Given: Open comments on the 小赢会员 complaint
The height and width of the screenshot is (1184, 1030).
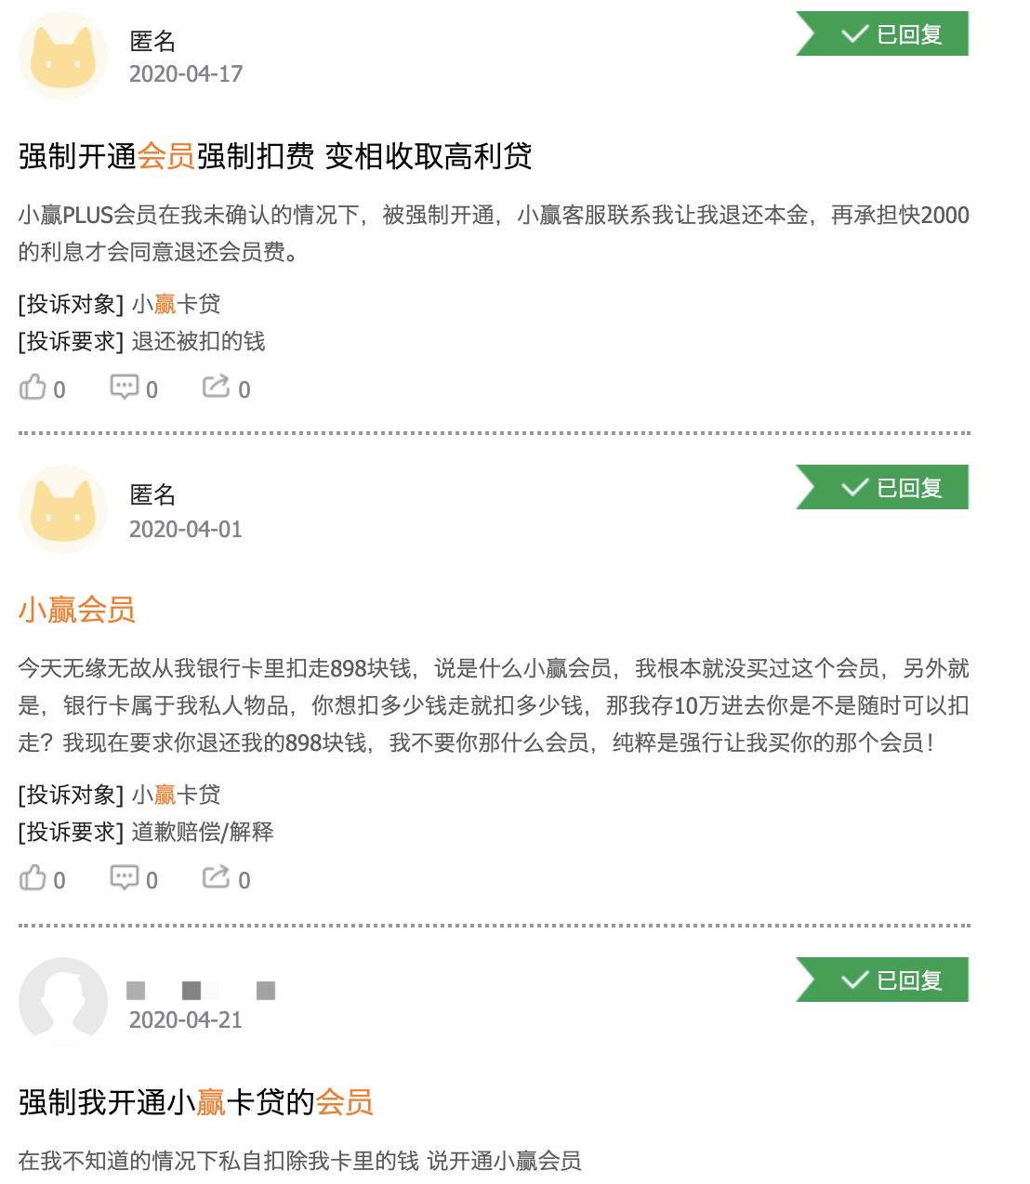Looking at the screenshot, I should (x=125, y=877).
